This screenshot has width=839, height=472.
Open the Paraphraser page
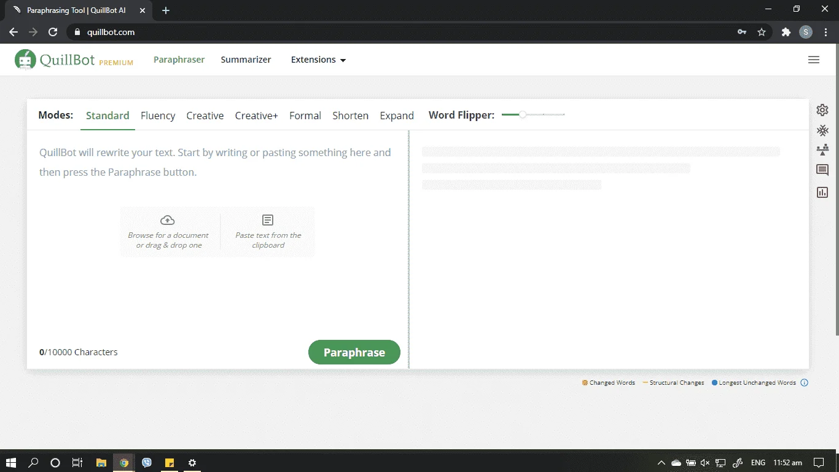(179, 60)
